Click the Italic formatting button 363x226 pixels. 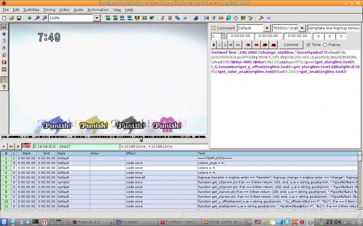click(x=219, y=45)
